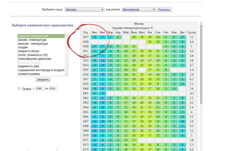Screen dimensions: 228x151
Task: Click the year 1949 row label
Action: click(85, 42)
